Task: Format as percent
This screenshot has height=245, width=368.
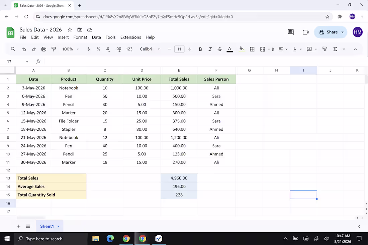Action: pyautogui.click(x=98, y=49)
